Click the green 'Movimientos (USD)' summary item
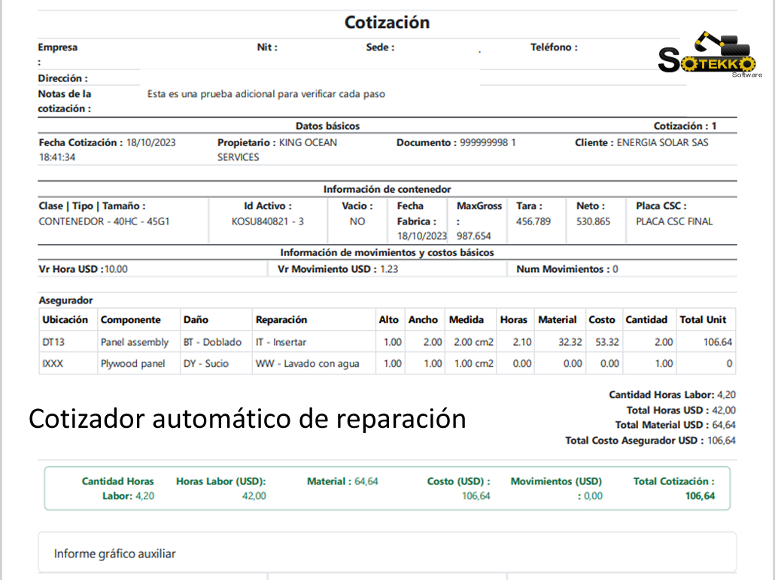 [x=556, y=488]
